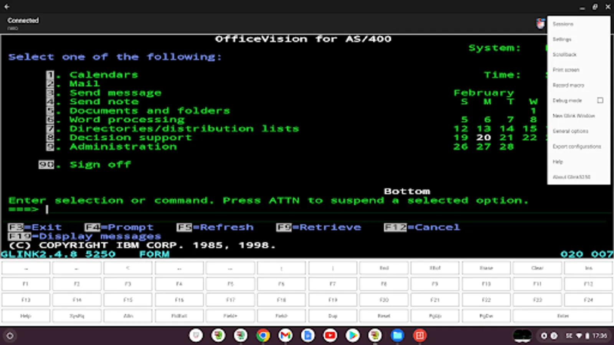The image size is (614, 345).
Task: Tap the F5 key on the keypad
Action: coord(230,284)
